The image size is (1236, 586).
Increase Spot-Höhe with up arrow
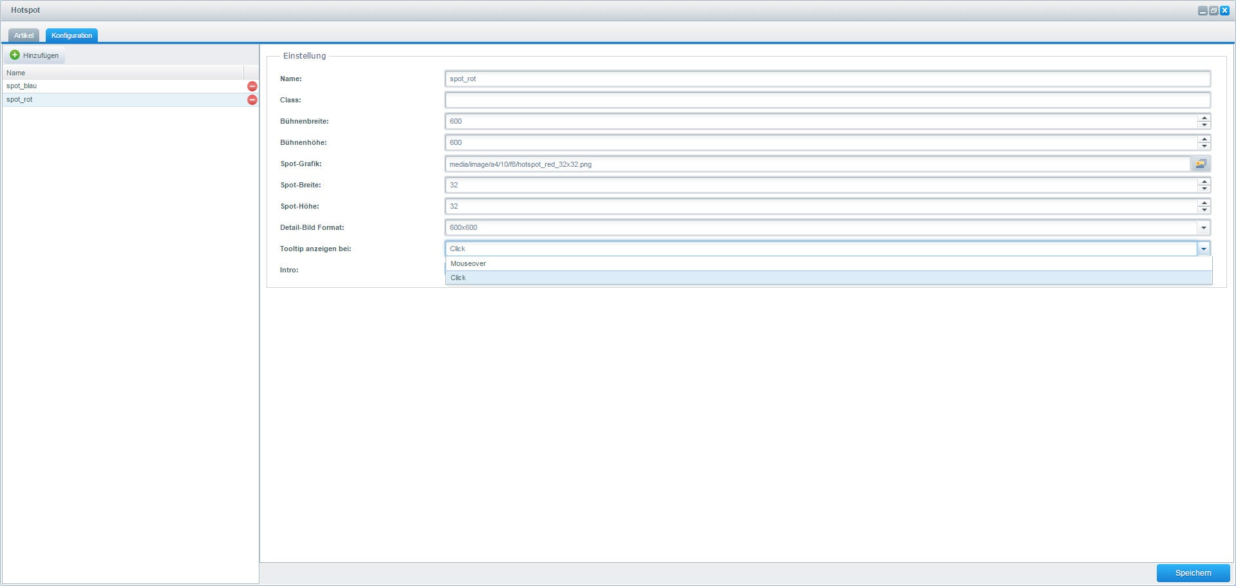[1204, 203]
